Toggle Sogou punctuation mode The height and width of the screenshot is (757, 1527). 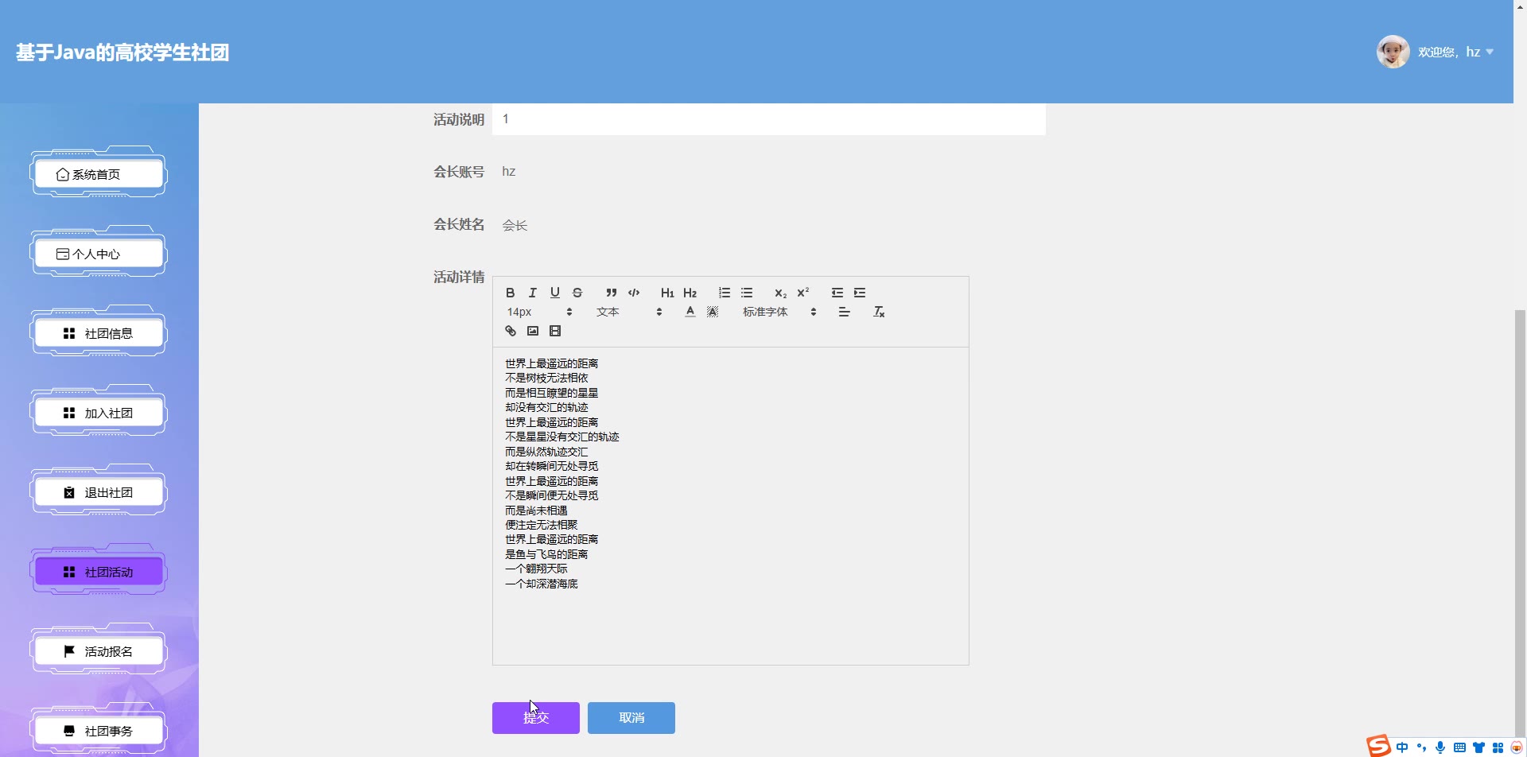pos(1421,747)
